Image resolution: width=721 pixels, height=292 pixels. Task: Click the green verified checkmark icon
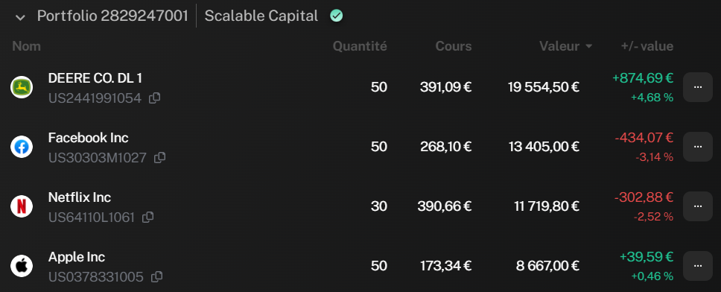click(336, 16)
